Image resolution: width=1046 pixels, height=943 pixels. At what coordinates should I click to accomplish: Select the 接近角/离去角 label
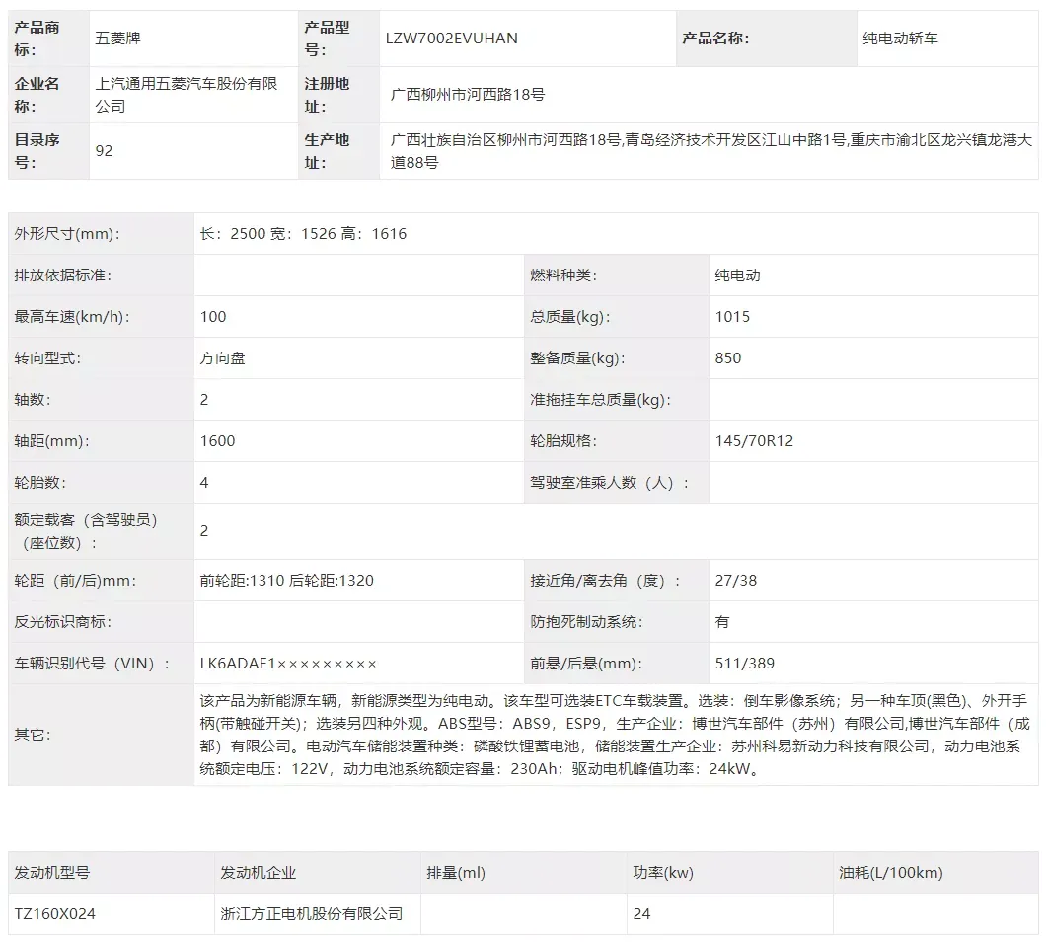[605, 580]
